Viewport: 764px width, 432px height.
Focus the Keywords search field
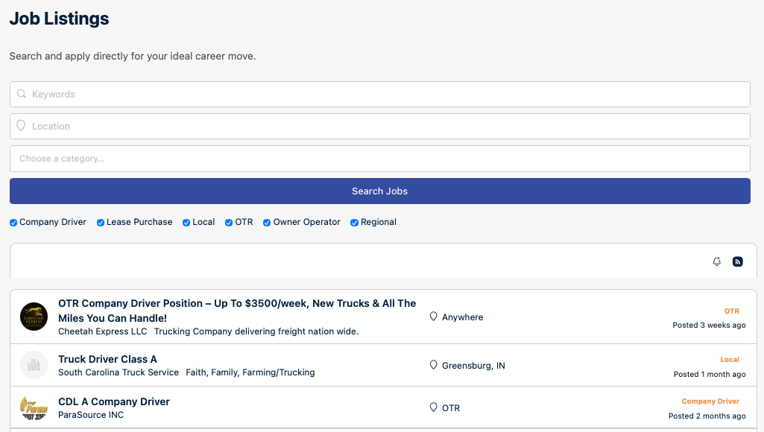(380, 94)
